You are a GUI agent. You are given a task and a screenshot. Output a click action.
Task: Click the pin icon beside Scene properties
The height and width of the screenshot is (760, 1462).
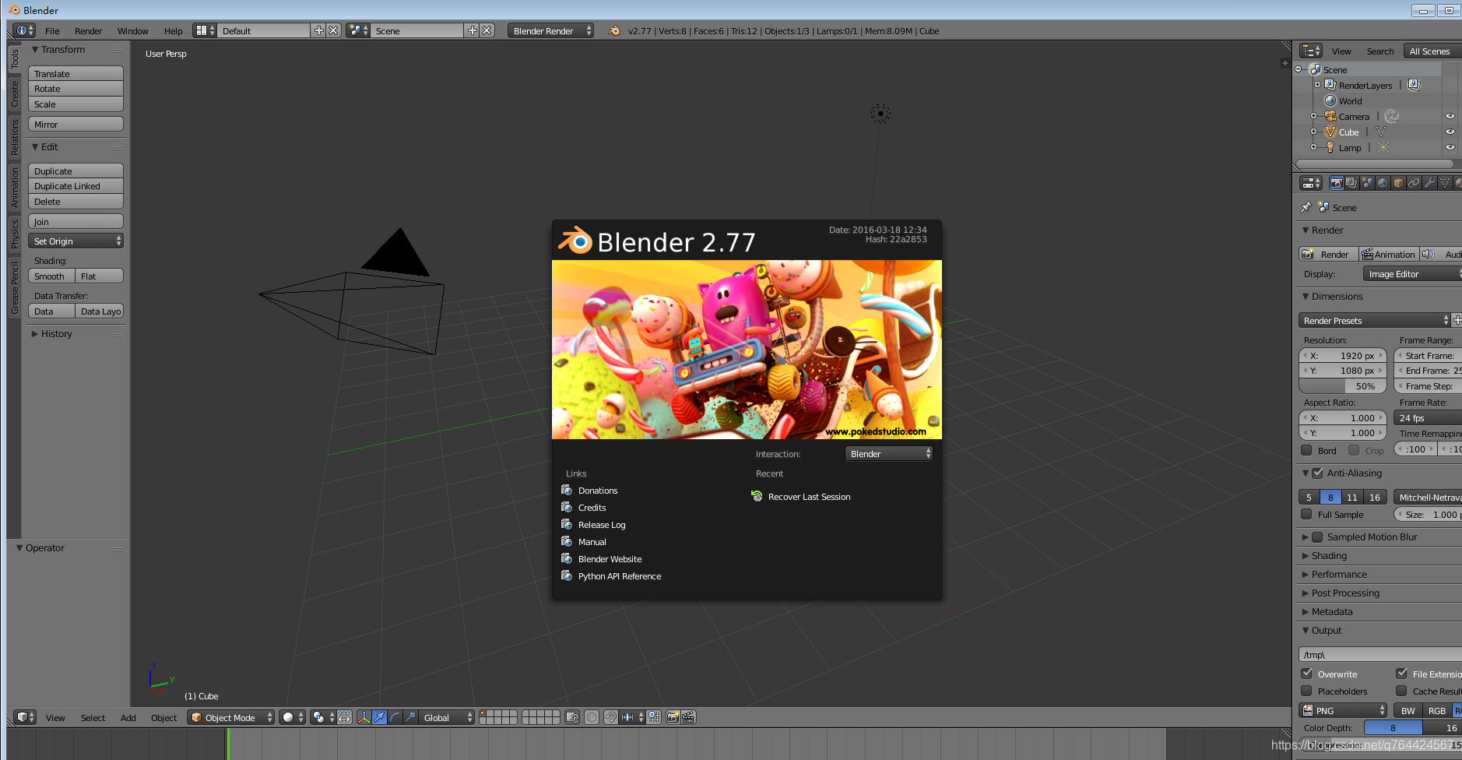pos(1306,207)
